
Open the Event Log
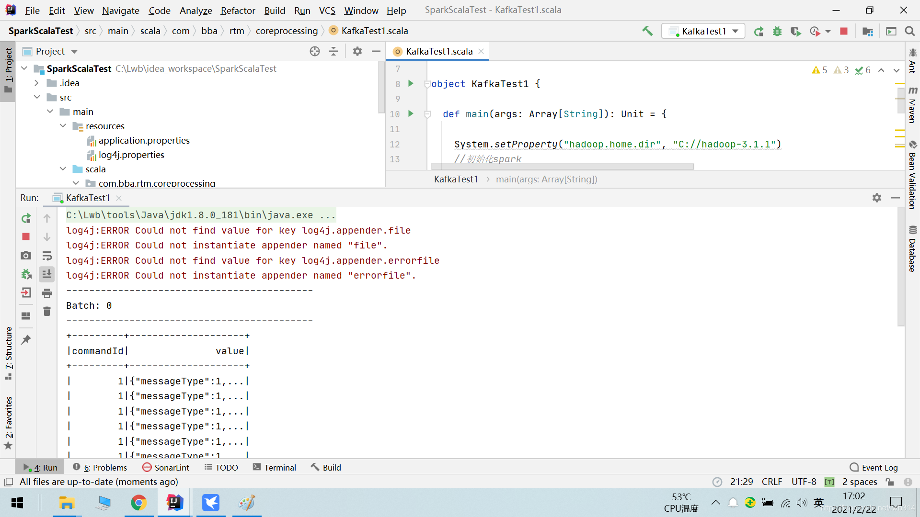click(x=874, y=468)
